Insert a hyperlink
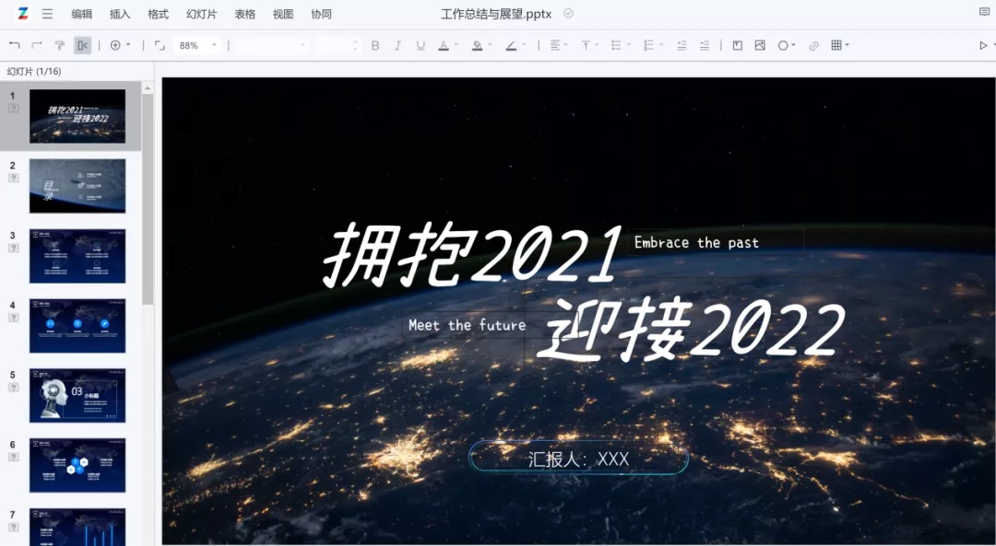This screenshot has width=996, height=546. tap(813, 46)
